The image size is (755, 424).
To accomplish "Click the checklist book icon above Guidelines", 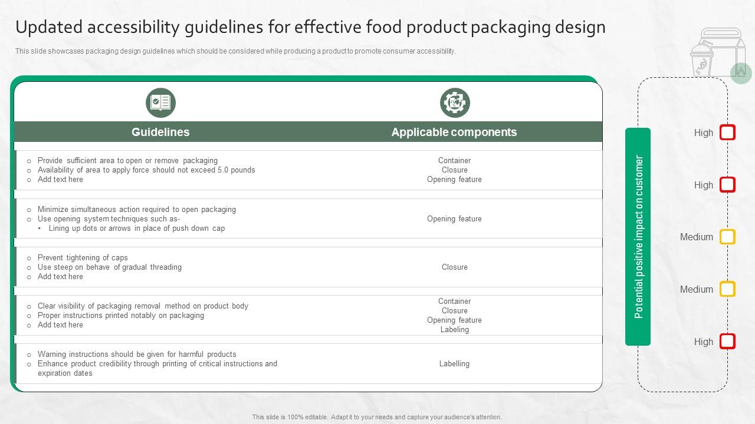I will [160, 102].
